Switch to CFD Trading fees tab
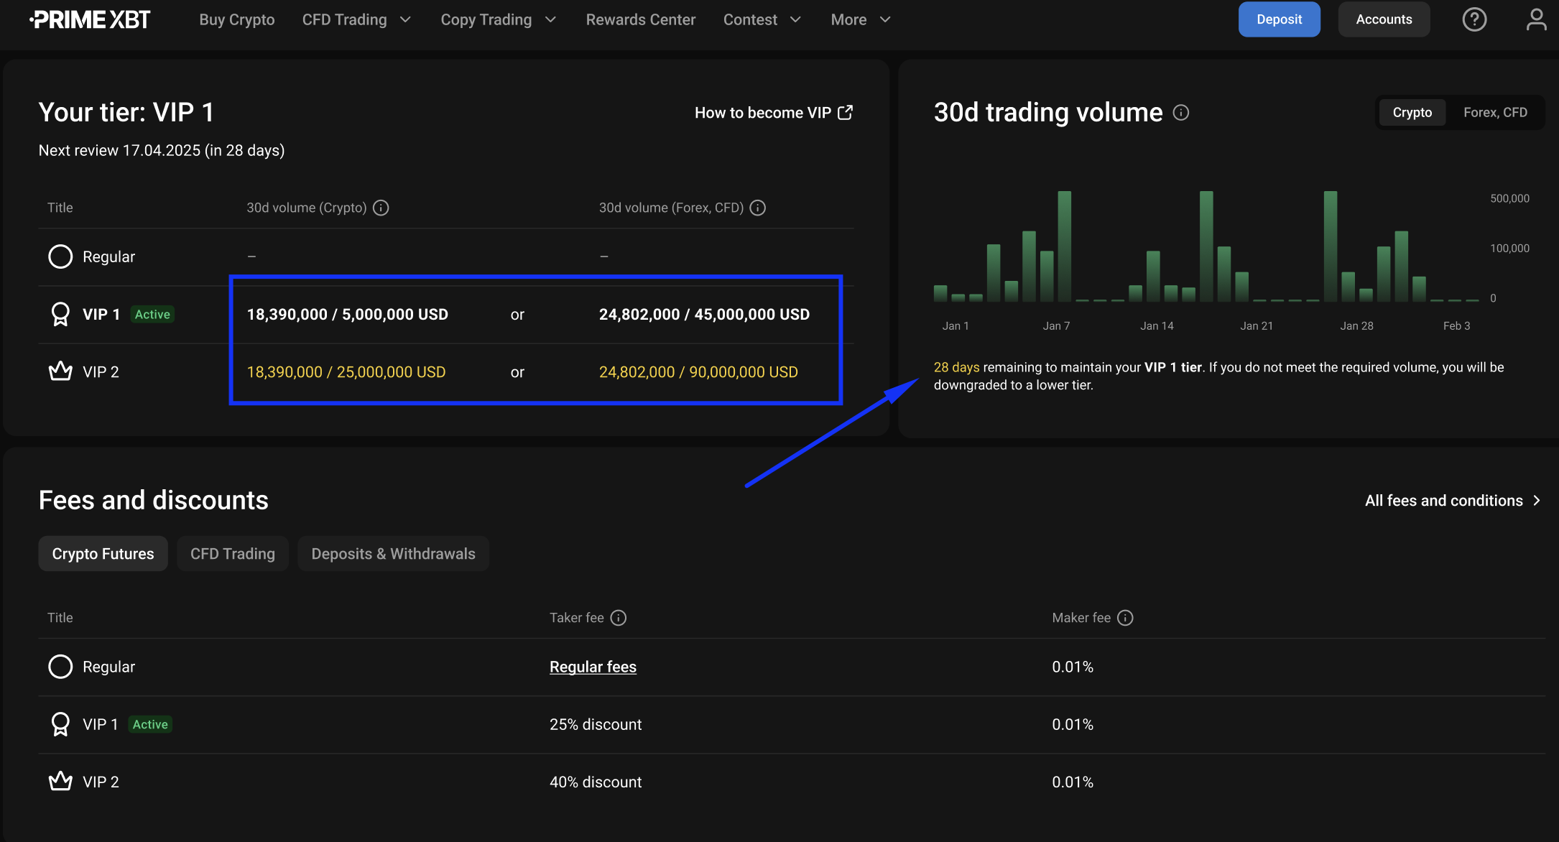This screenshot has height=842, width=1559. pyautogui.click(x=232, y=554)
